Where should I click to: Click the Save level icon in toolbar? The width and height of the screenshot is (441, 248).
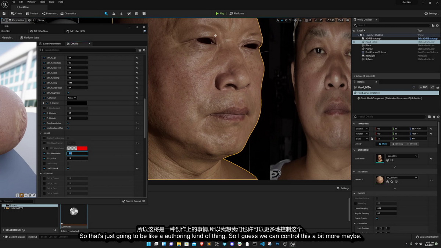(4, 14)
